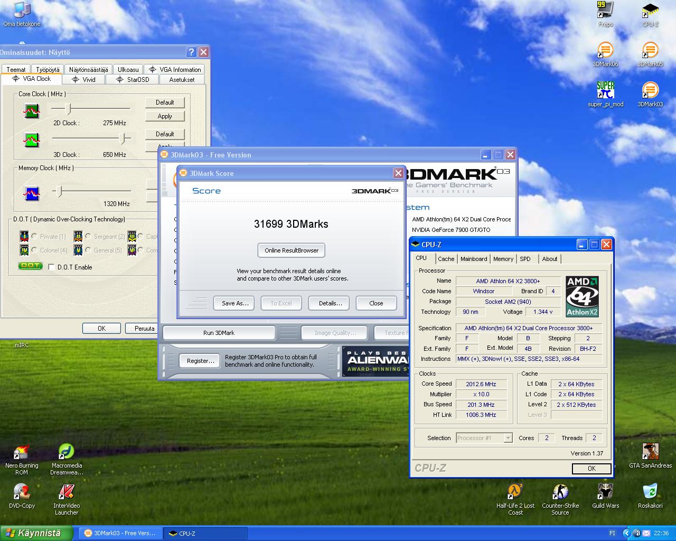Open the Näytönsäästäjä tab
Viewport: 676px width, 541px height.
point(88,69)
